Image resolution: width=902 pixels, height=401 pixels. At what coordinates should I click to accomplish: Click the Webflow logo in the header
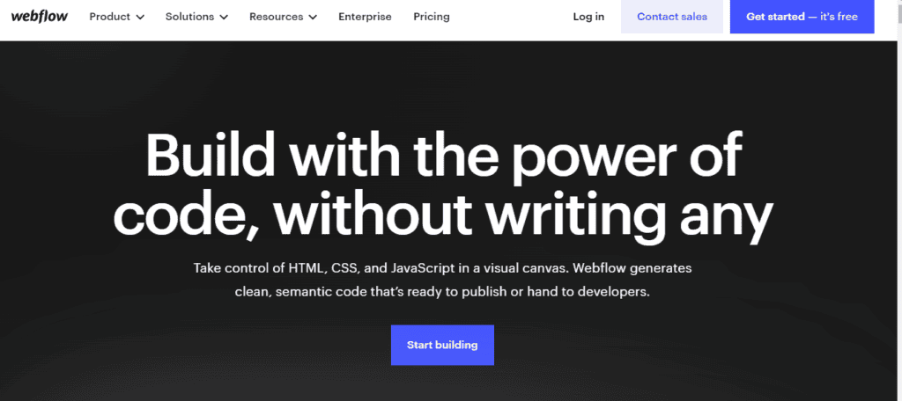point(41,16)
